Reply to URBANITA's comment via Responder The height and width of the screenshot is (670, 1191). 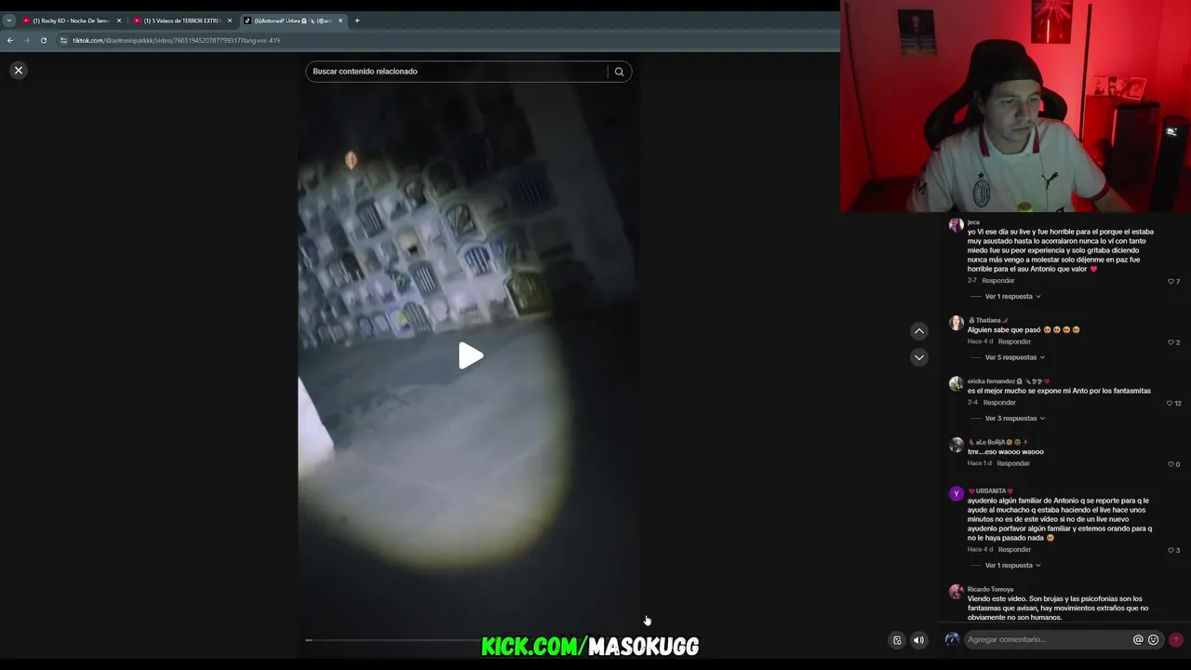coord(1014,550)
